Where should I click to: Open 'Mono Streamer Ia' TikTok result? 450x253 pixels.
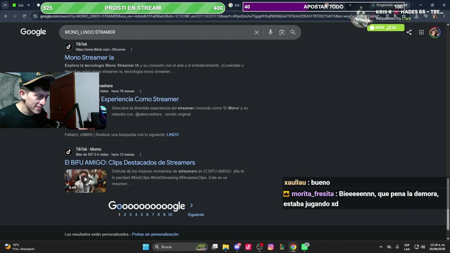click(89, 58)
